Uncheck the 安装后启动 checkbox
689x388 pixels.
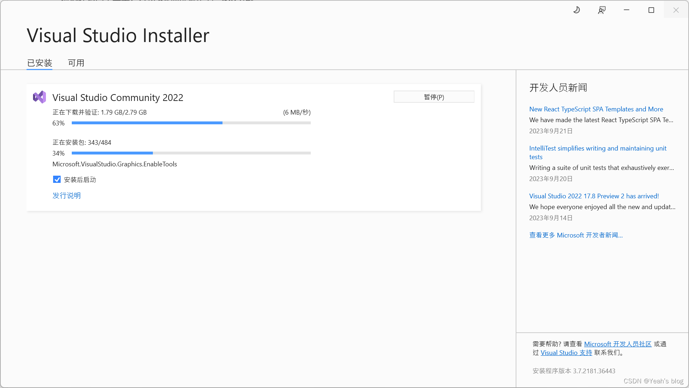57,179
